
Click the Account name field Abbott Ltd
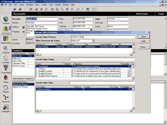42,19
